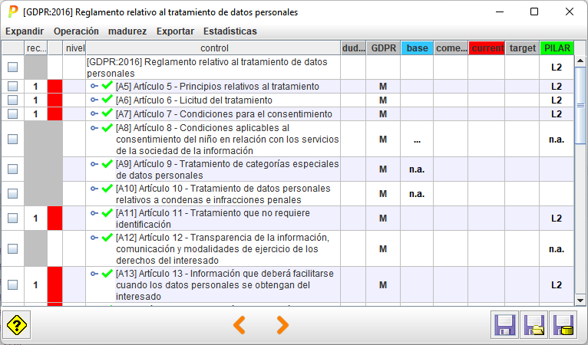588x345 pixels.
Task: Click the blue 'base' column header
Action: pos(417,48)
